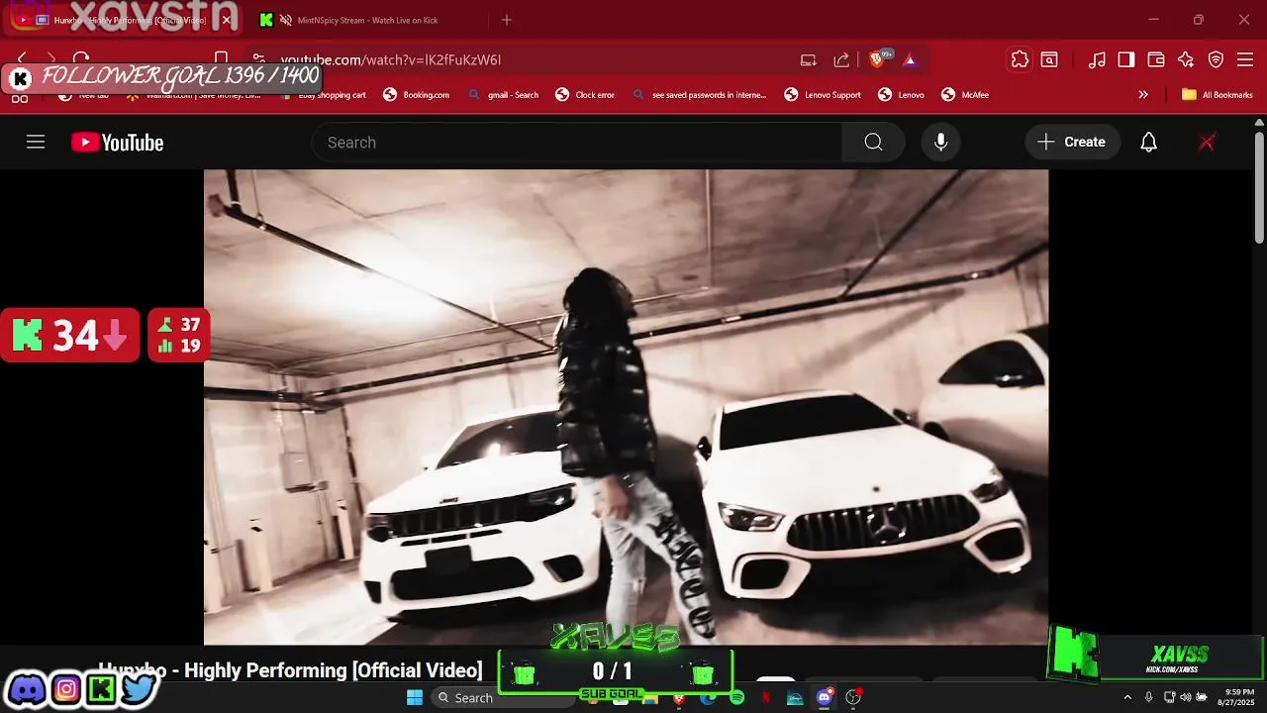
Task: Unmute the MintNSpicy Stream tab audio icon
Action: pos(286,20)
